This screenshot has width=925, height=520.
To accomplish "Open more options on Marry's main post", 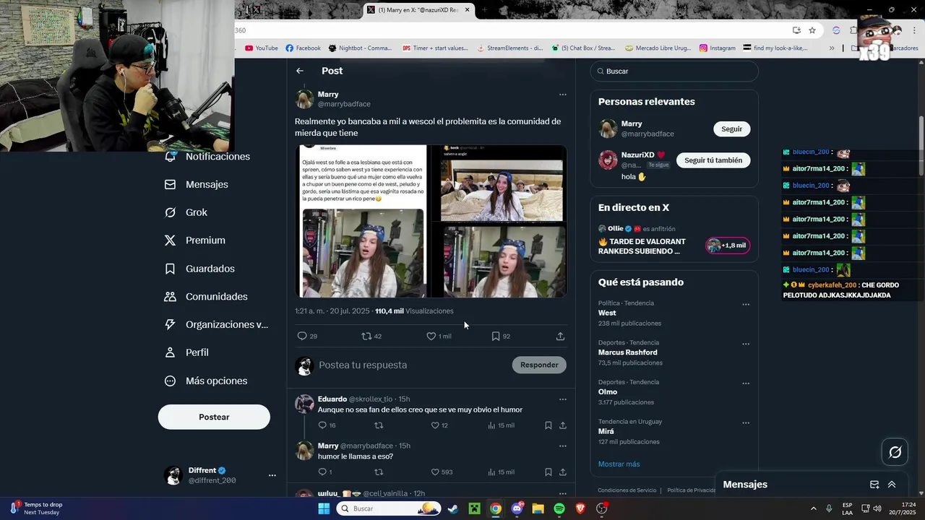I will 562,95.
